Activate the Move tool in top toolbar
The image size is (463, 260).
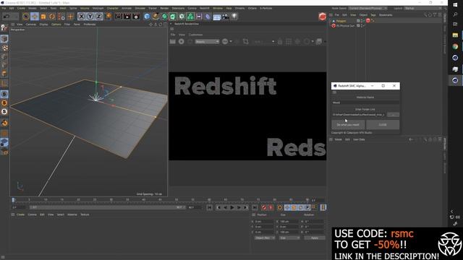point(35,17)
